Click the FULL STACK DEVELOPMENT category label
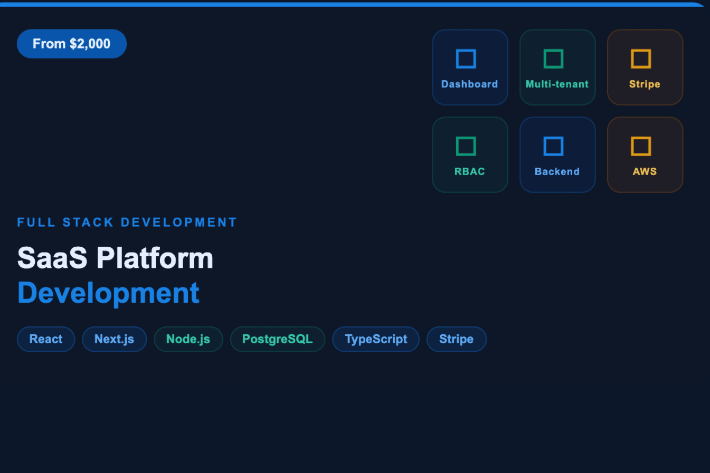710x473 pixels. pyautogui.click(x=127, y=223)
